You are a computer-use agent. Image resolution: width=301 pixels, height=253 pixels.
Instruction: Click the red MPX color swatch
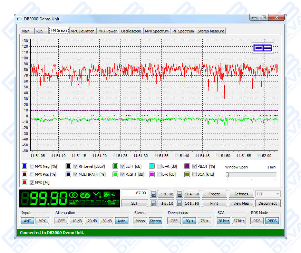pos(25,182)
